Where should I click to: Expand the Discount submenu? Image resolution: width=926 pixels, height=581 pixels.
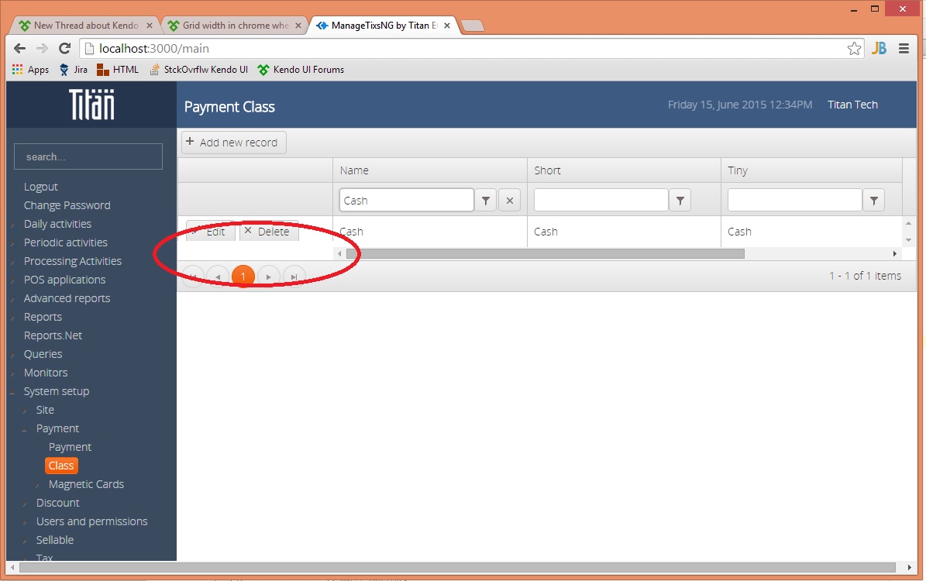tap(58, 503)
